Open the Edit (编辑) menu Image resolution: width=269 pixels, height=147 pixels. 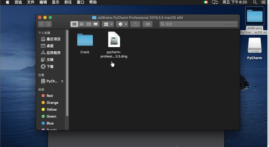point(43,2)
